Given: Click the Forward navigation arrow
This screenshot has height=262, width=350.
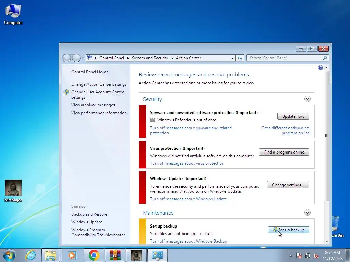Looking at the screenshot, I should tap(76, 58).
